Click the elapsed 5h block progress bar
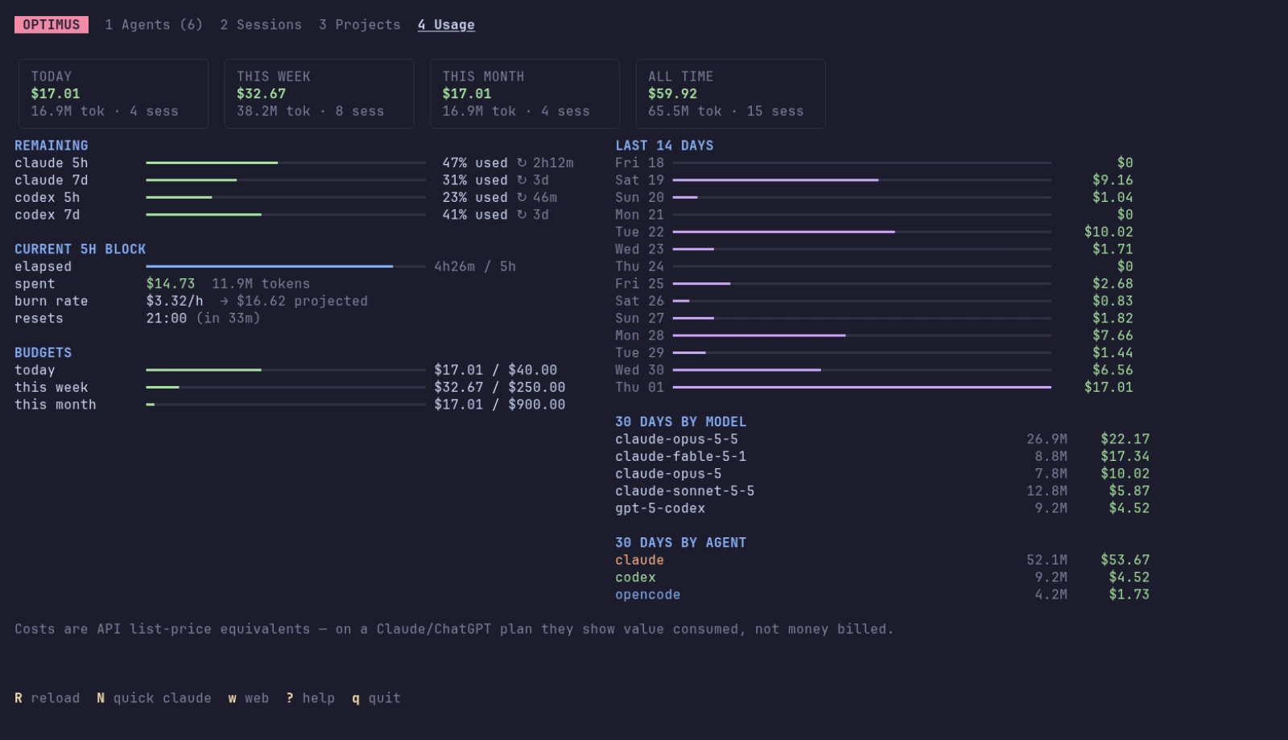This screenshot has width=1288, height=740. (x=286, y=266)
